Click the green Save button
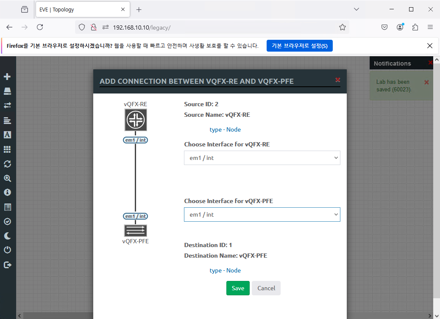The image size is (440, 319). click(x=238, y=288)
